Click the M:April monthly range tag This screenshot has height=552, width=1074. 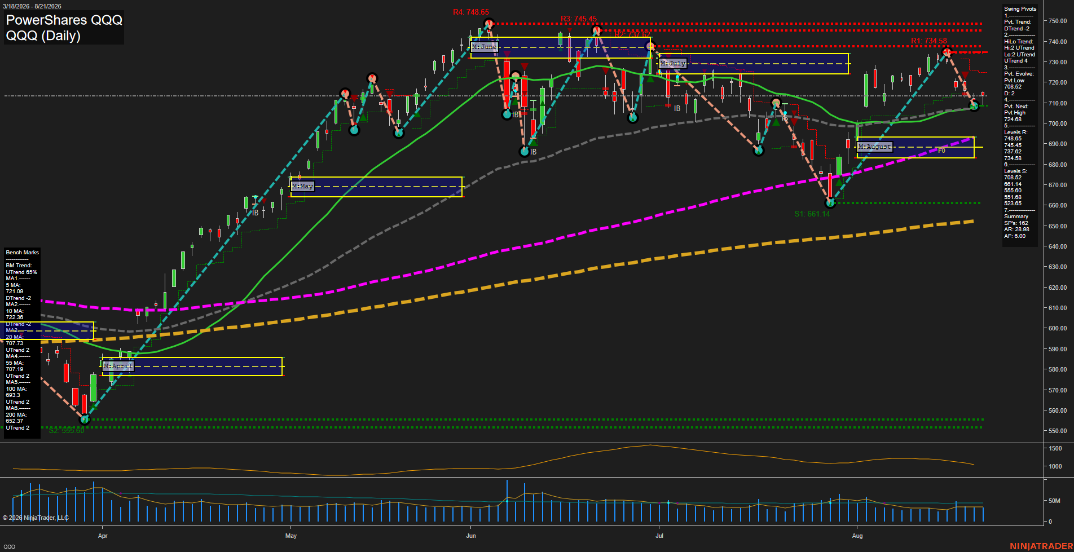[x=118, y=366]
